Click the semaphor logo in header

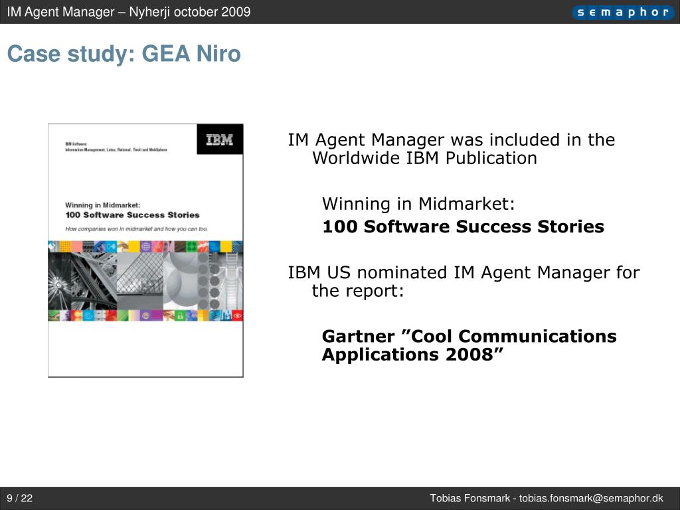click(x=623, y=12)
